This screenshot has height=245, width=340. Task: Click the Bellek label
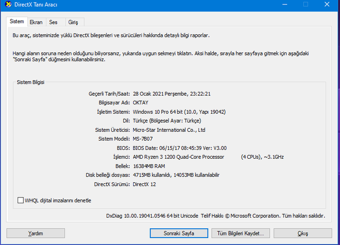pyautogui.click(x=123, y=166)
